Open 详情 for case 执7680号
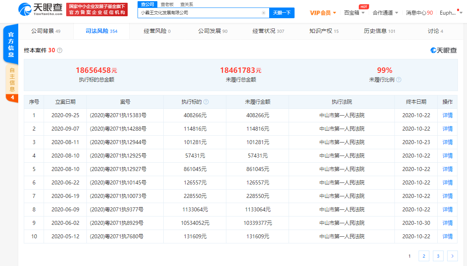 (447, 237)
